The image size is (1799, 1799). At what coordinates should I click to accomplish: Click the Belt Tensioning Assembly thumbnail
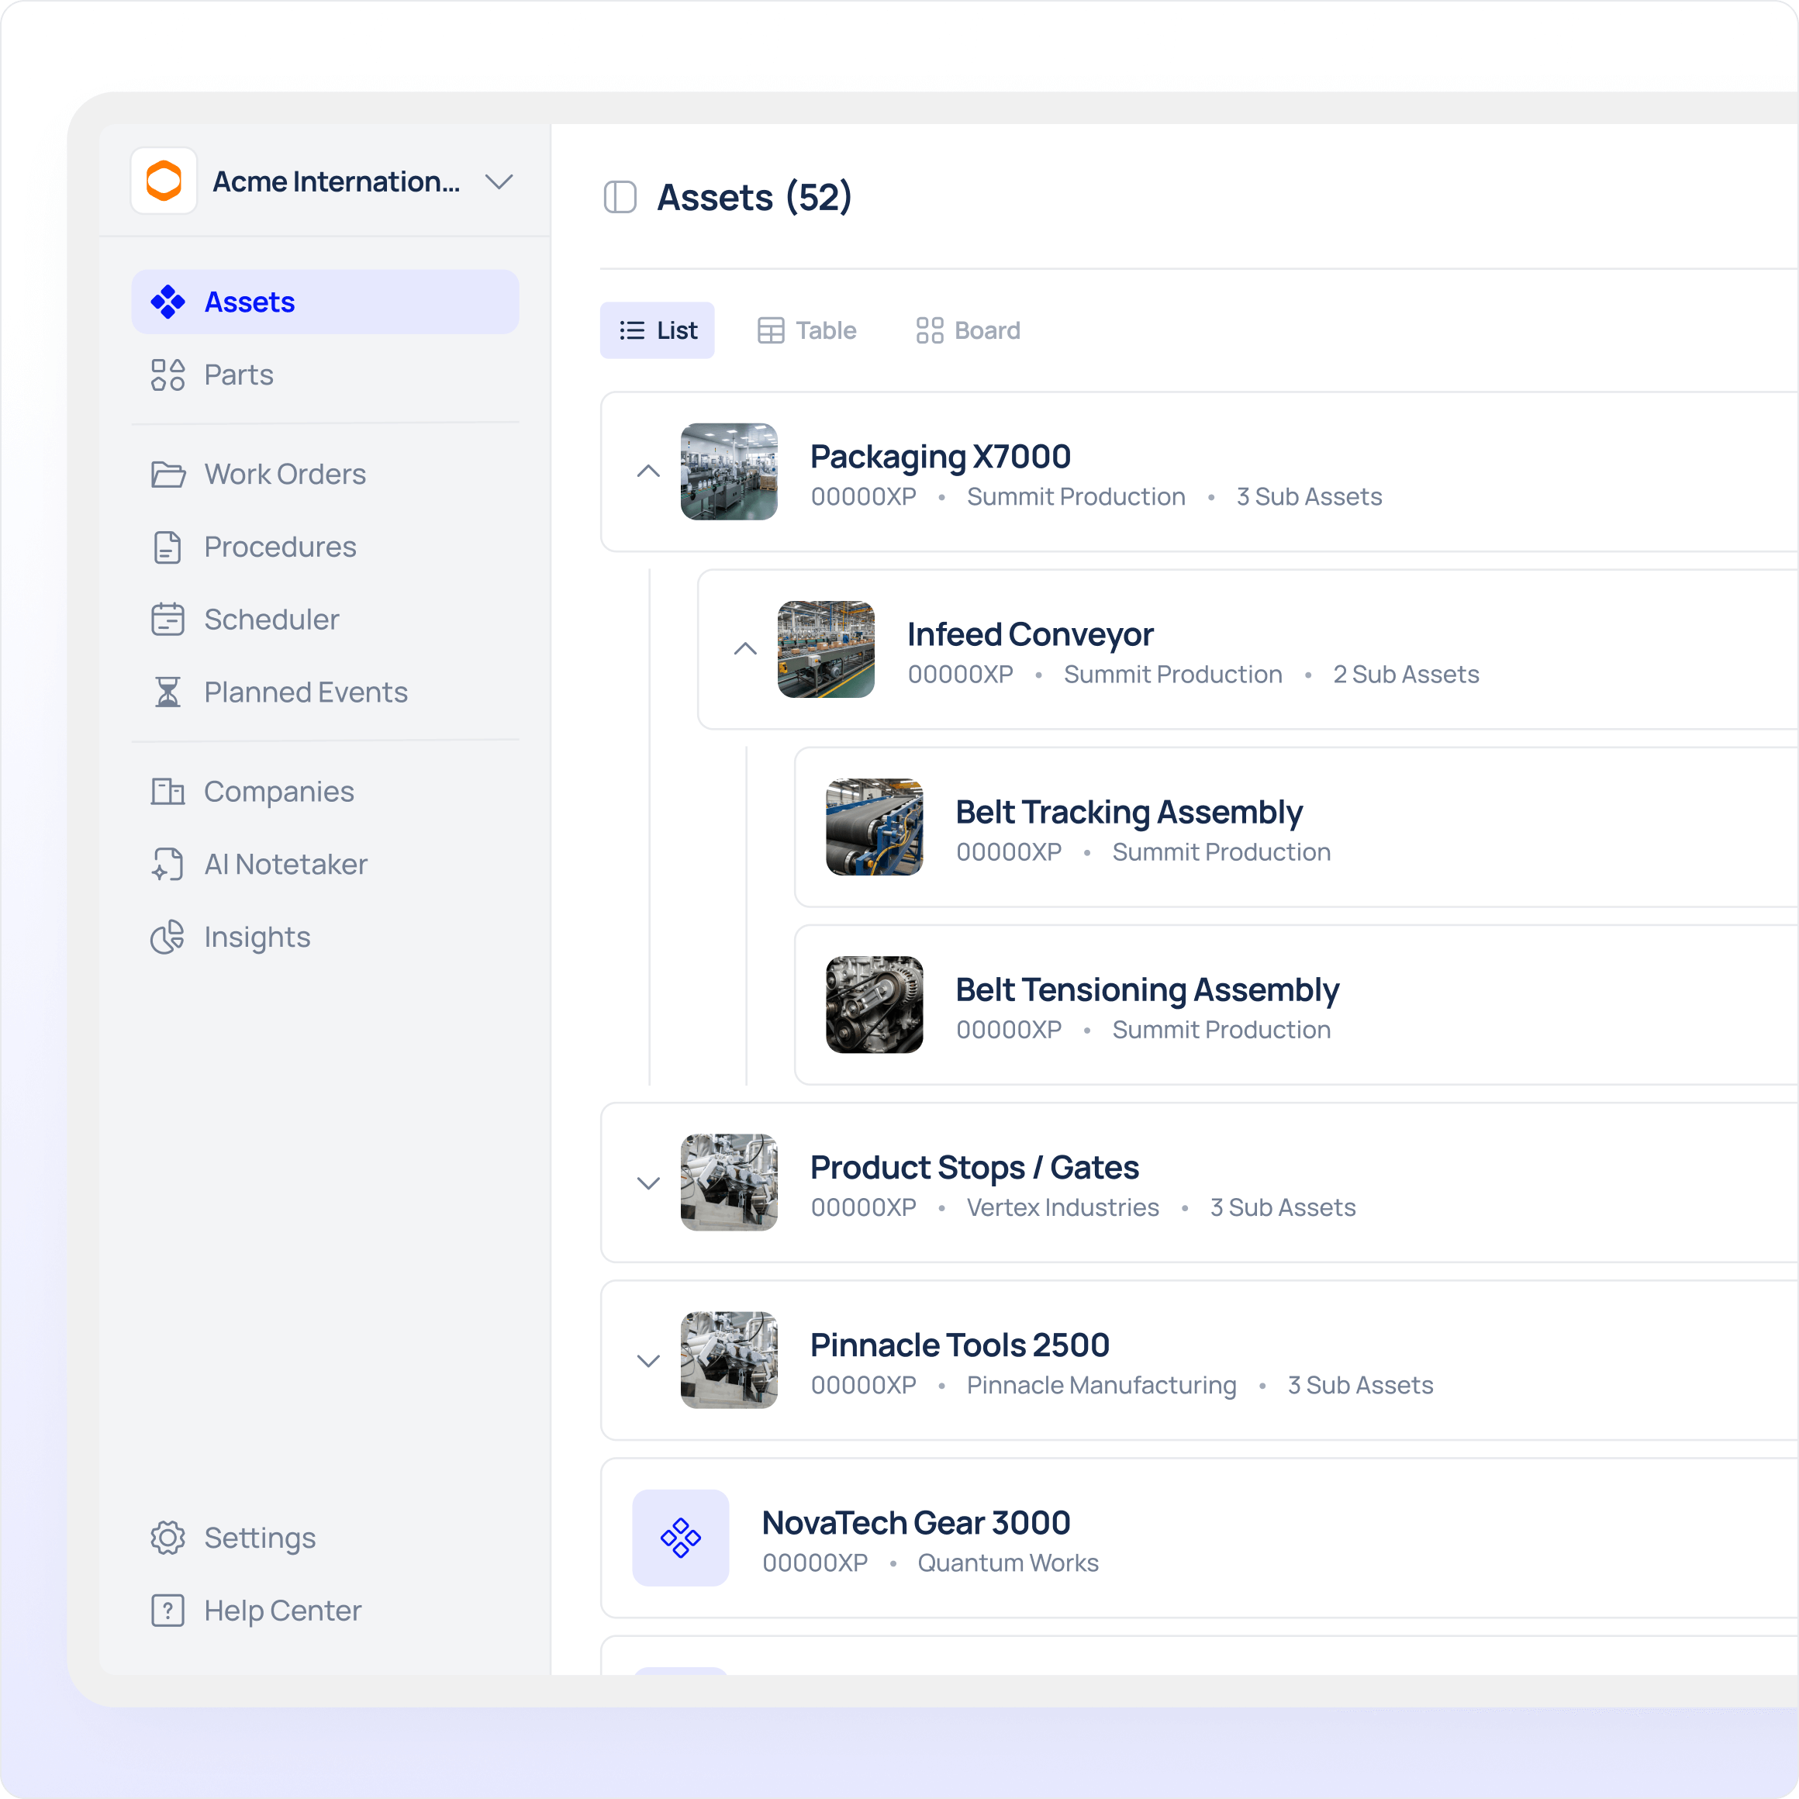875,1005
